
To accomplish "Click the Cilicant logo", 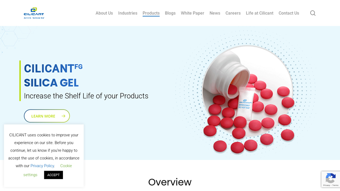I will (x=34, y=13).
